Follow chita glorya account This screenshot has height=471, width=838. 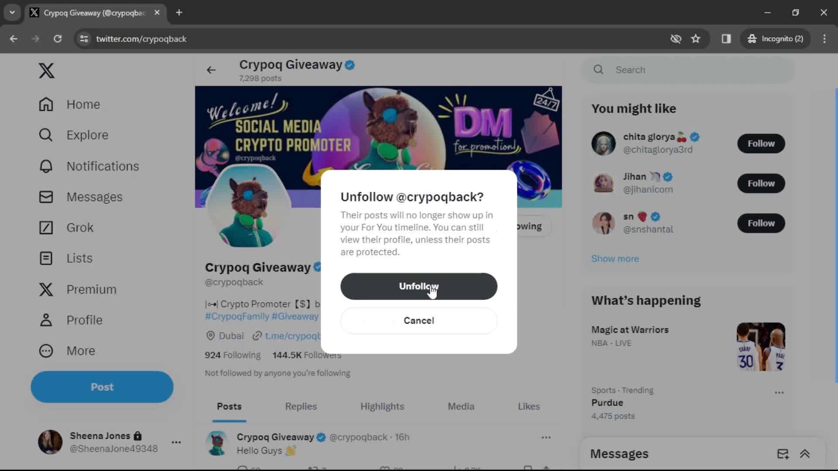tap(762, 143)
